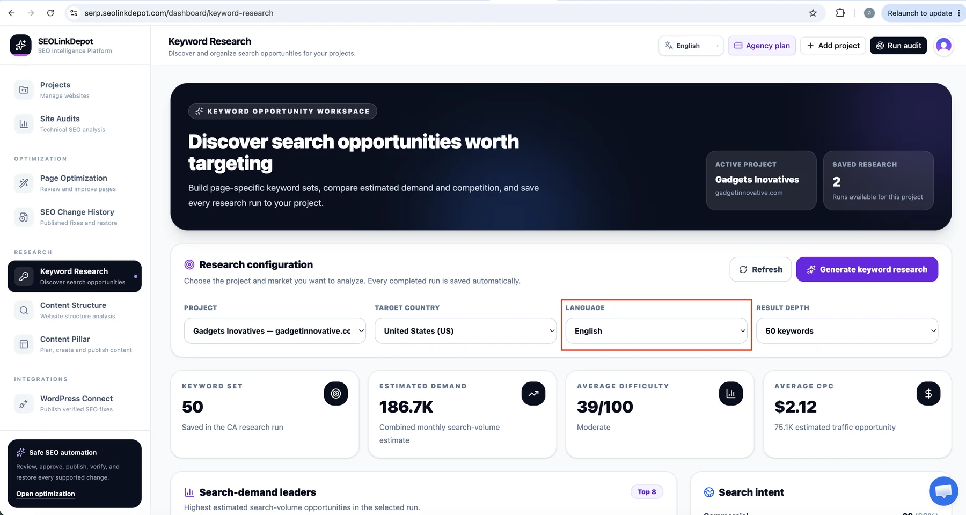
Task: Go back in browser history
Action: tap(11, 13)
